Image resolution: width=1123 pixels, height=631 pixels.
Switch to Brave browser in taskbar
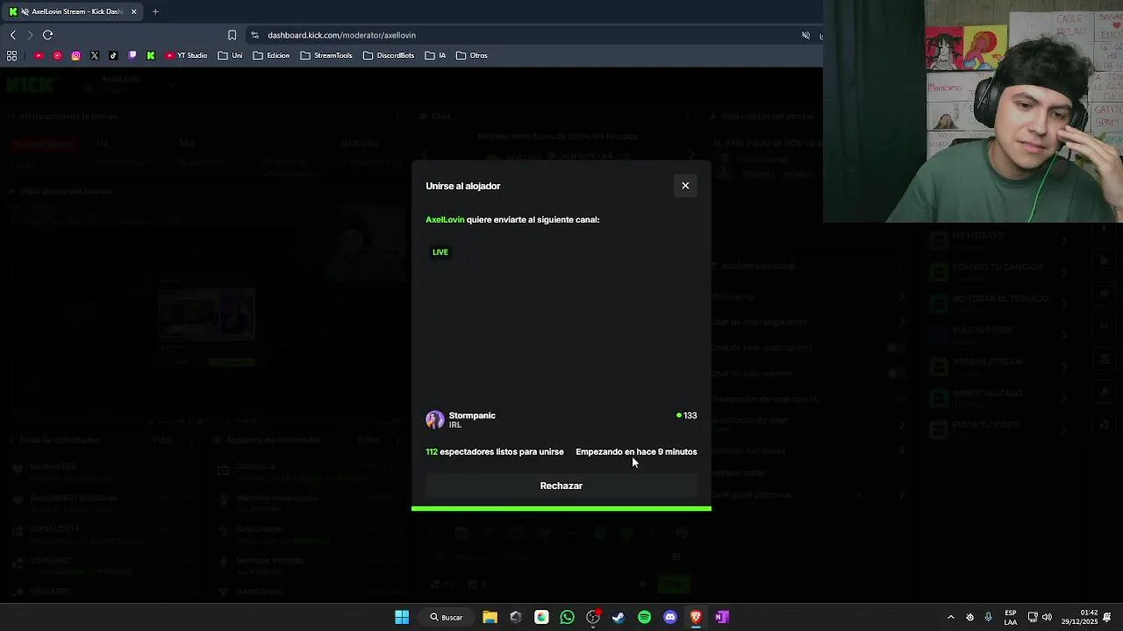pyautogui.click(x=696, y=617)
